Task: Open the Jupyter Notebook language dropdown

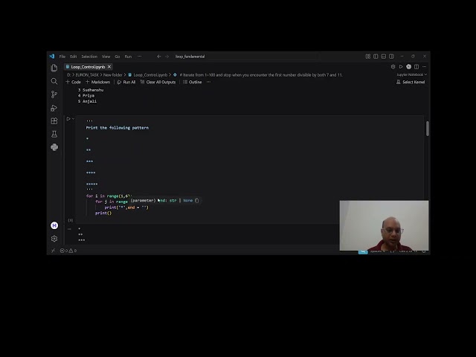Action: [x=411, y=74]
